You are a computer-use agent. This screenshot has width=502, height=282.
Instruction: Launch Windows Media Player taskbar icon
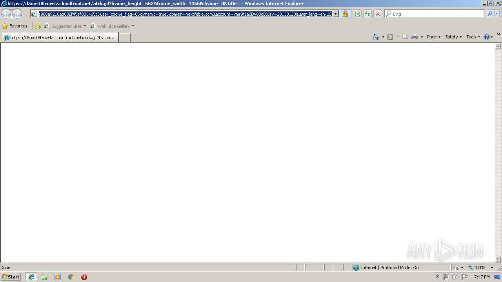coord(58,277)
